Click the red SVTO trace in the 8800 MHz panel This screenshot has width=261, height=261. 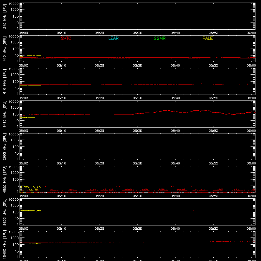(137, 210)
